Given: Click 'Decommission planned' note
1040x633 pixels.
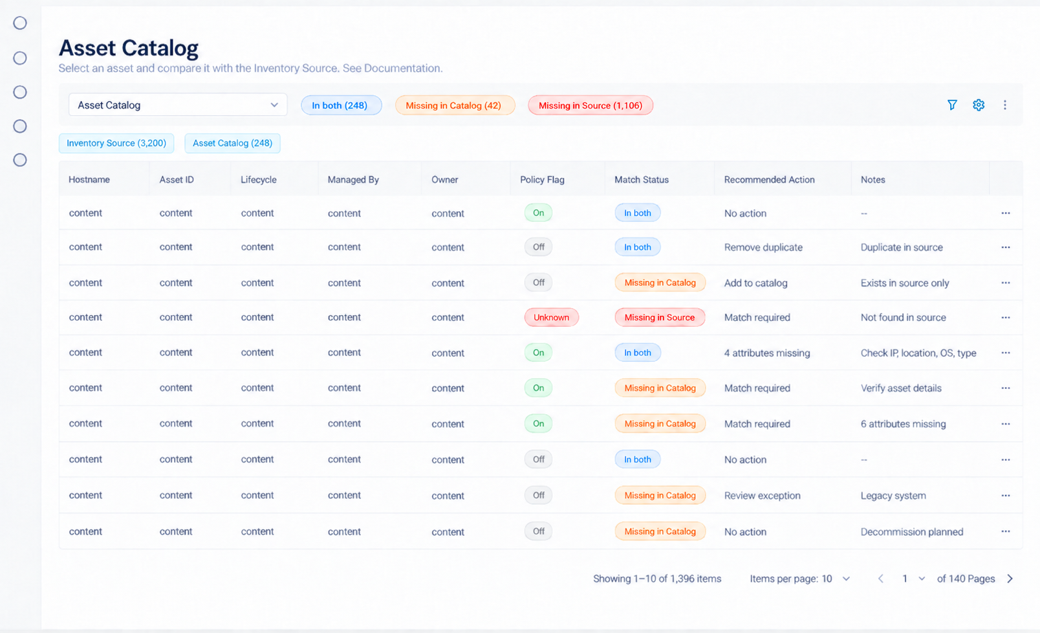Looking at the screenshot, I should [x=912, y=532].
